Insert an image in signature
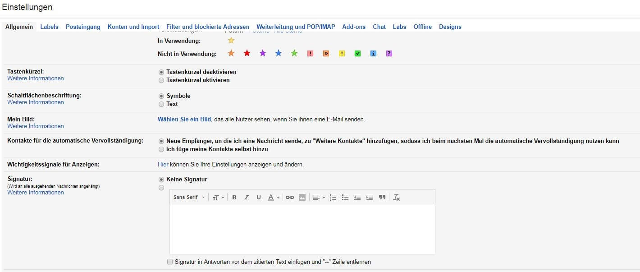640x272 pixels. (x=302, y=197)
